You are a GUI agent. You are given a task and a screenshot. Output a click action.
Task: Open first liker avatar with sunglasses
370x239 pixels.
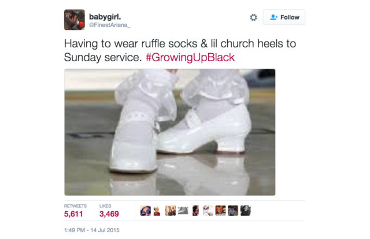pos(146,211)
